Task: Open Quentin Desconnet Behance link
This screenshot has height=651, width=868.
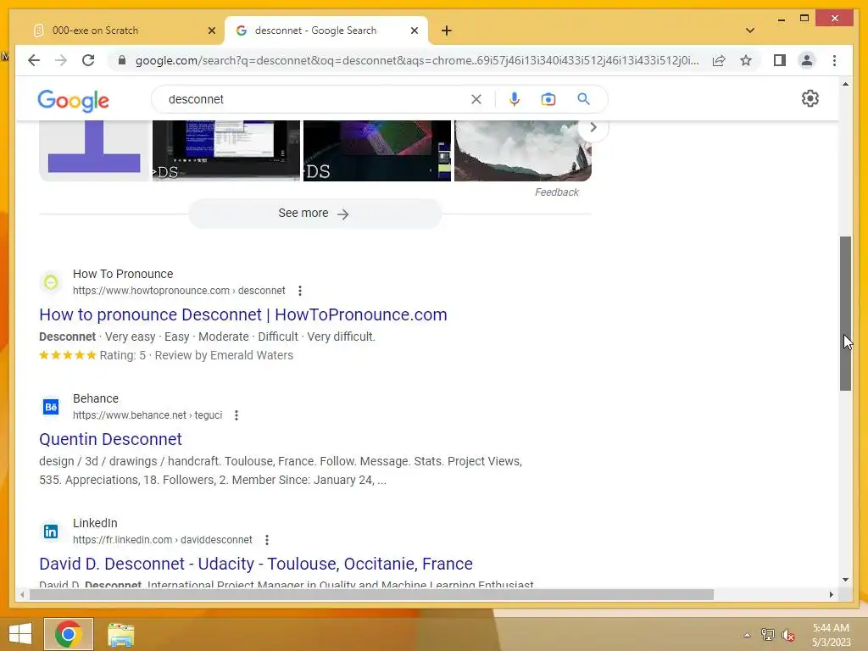Action: [x=111, y=439]
